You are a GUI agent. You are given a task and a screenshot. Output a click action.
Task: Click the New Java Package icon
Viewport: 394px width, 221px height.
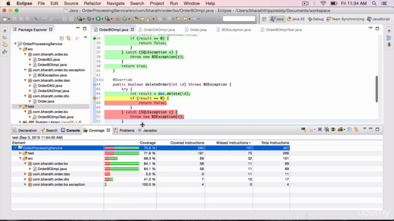[x=118, y=19]
